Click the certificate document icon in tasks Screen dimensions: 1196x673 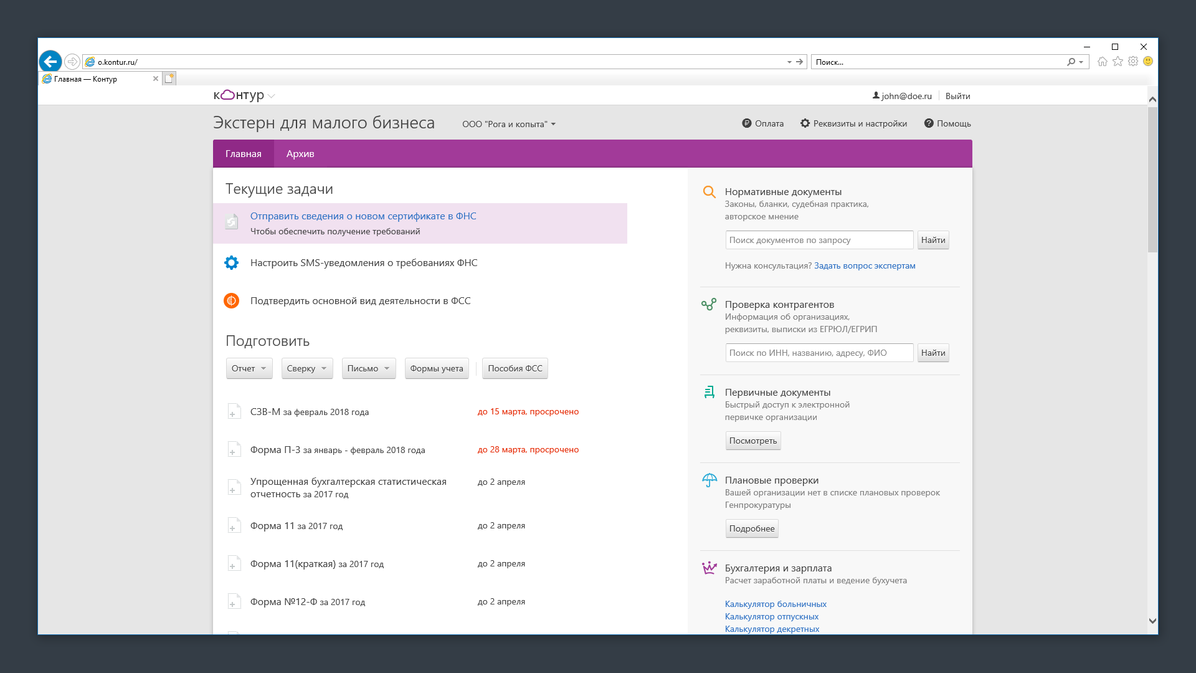(x=232, y=222)
